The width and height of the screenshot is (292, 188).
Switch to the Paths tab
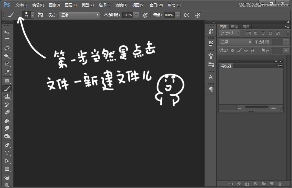pyautogui.click(x=246, y=27)
